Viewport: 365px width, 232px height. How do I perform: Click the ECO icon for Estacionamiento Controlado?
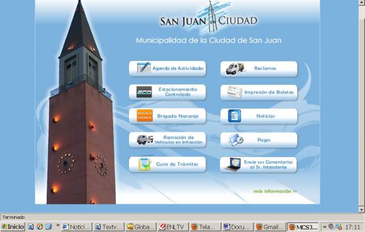(144, 92)
